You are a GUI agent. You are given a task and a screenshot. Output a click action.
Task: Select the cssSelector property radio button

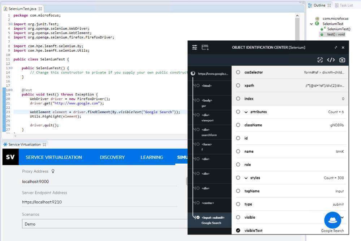coord(238,72)
